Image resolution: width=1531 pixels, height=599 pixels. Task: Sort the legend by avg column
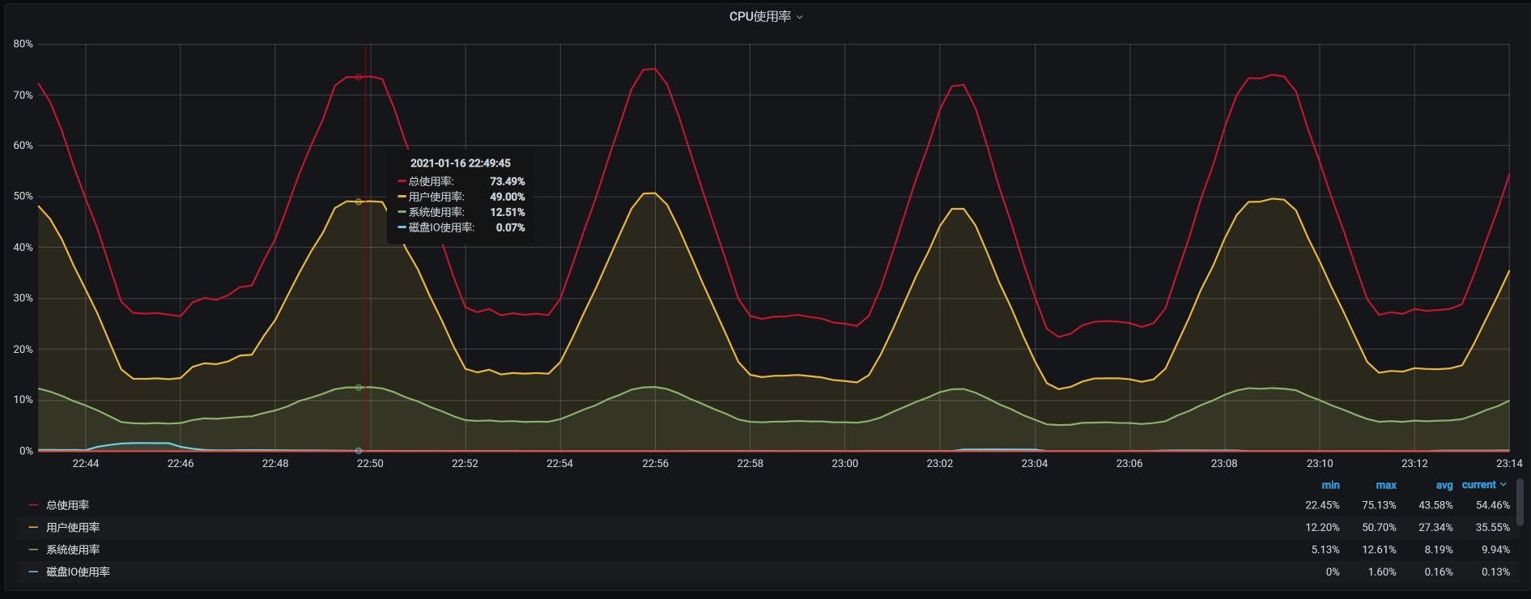point(1444,485)
